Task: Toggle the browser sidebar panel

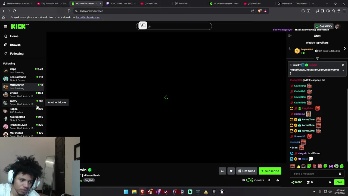Action: 323,11
